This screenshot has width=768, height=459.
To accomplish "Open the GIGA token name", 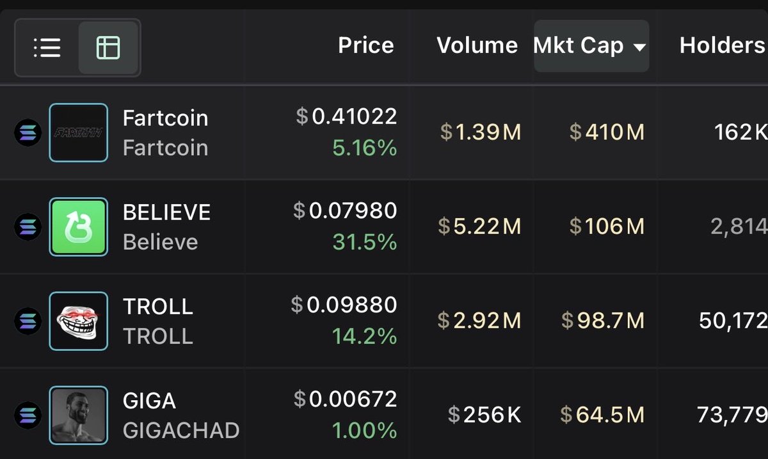I will [x=149, y=401].
